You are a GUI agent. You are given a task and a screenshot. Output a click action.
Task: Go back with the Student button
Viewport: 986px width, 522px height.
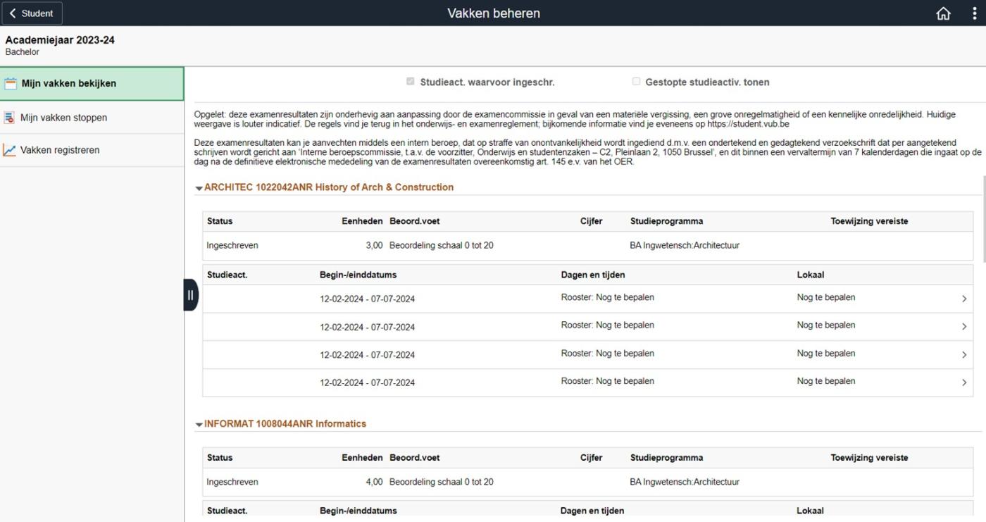tap(32, 13)
